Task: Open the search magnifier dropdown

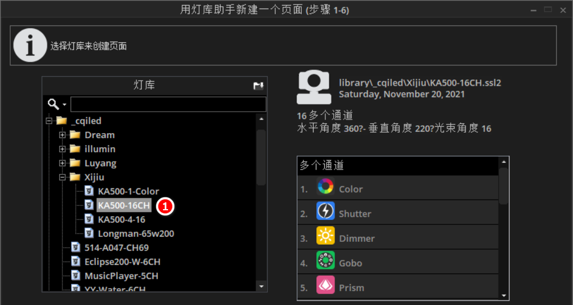Action: (57, 104)
